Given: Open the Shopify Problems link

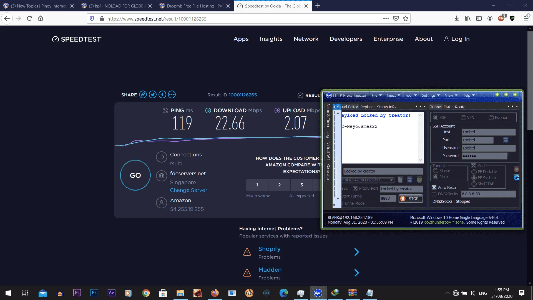Looking at the screenshot, I should coord(302,252).
